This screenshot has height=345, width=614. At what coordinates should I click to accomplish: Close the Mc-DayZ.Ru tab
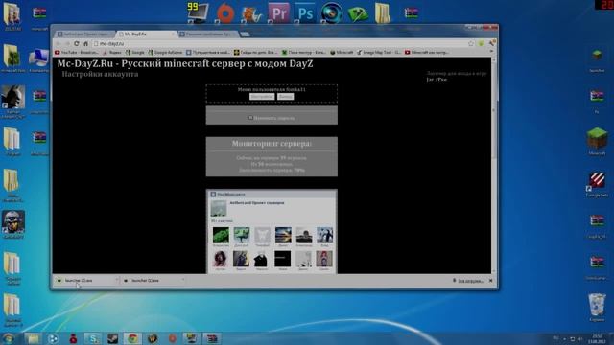tap(173, 34)
